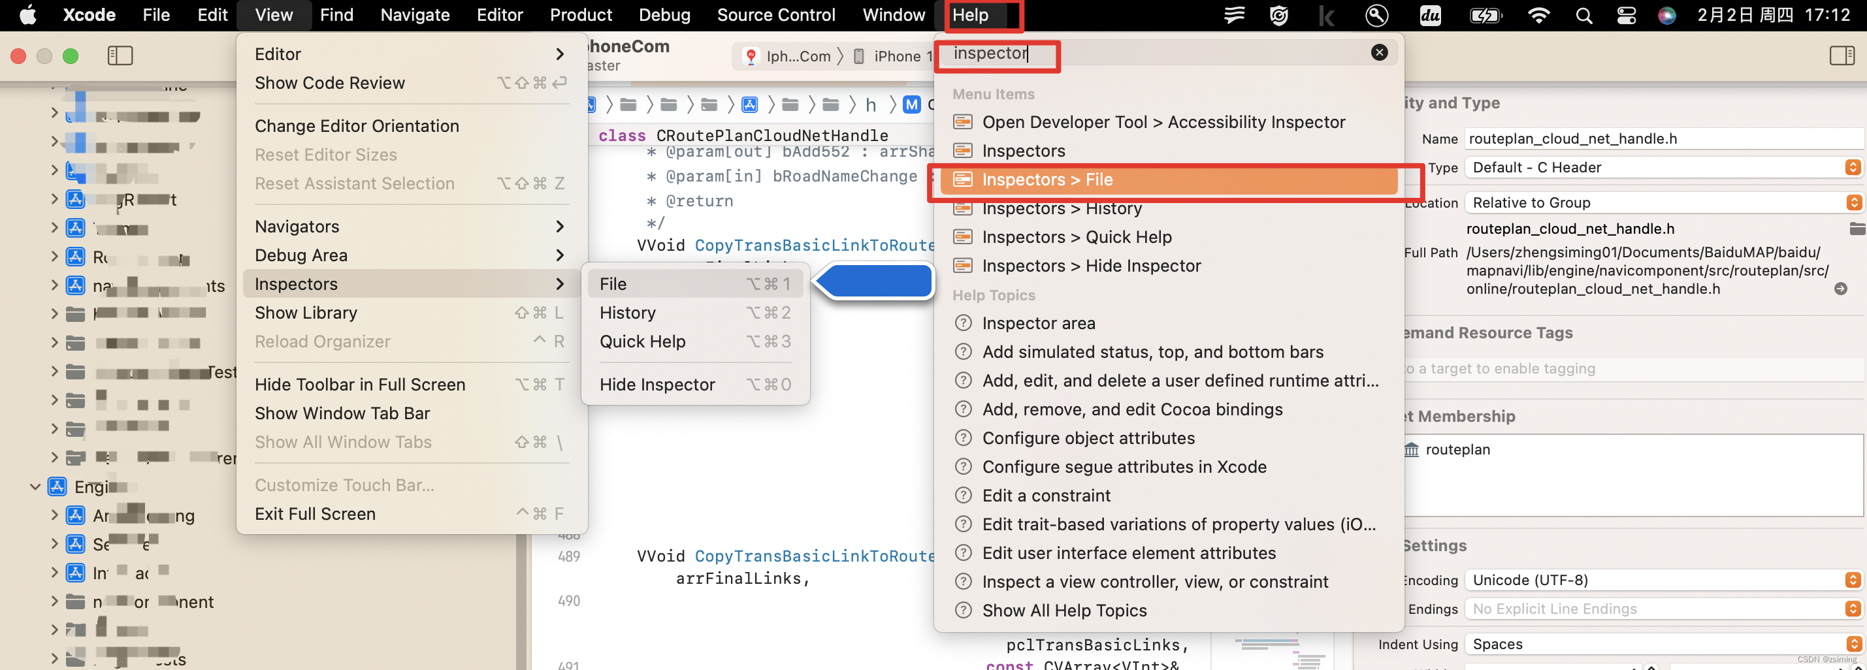This screenshot has height=670, width=1867.
Task: Open the View menu
Action: pyautogui.click(x=273, y=15)
